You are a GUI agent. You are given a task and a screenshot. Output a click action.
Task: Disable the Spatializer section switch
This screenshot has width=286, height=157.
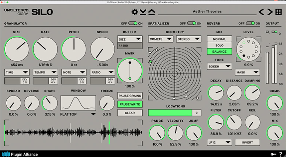[191, 23]
